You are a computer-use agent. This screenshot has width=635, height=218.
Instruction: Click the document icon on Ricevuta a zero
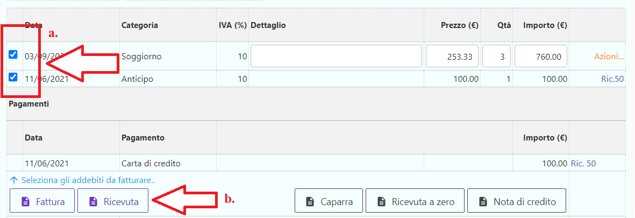381,202
